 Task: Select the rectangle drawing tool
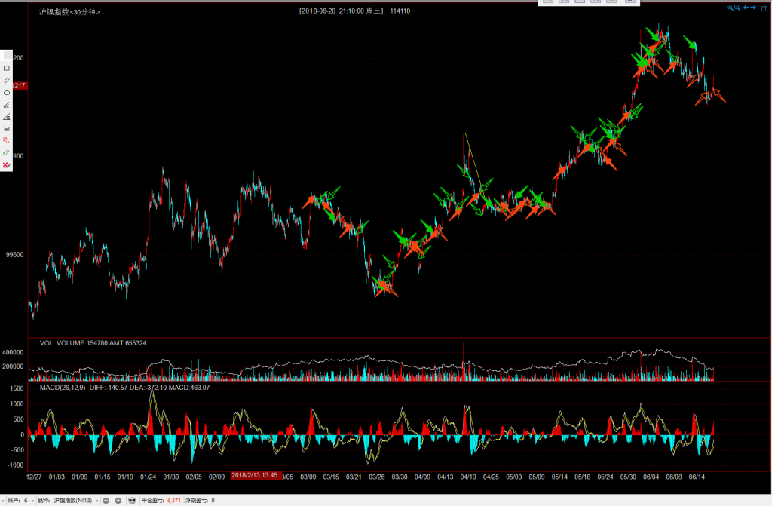pos(7,68)
